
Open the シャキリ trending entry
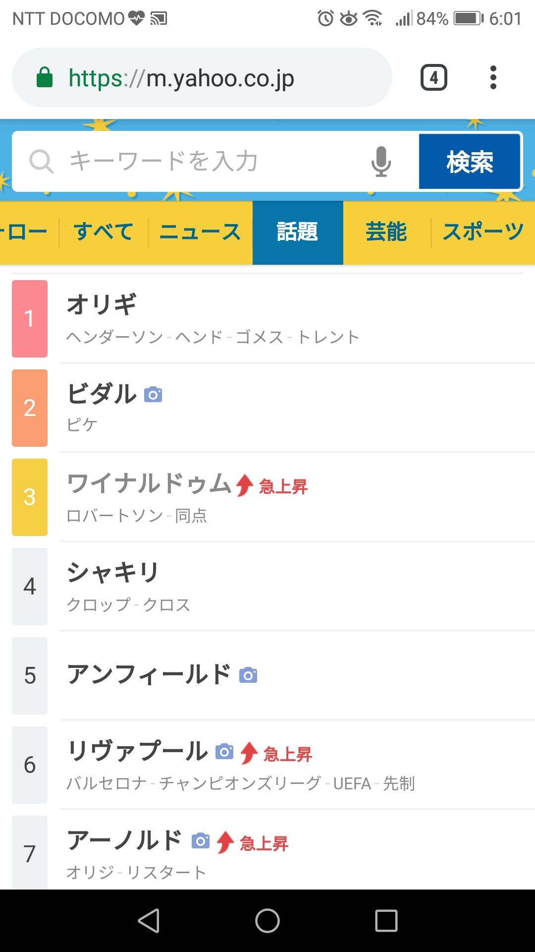pos(113,573)
